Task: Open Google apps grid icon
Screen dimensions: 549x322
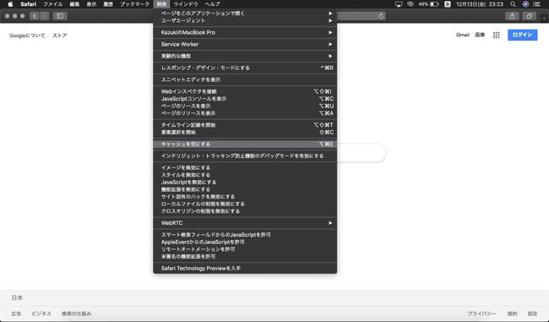Action: coord(497,35)
